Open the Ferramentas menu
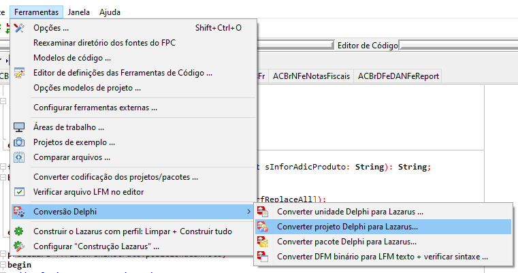 click(36, 12)
